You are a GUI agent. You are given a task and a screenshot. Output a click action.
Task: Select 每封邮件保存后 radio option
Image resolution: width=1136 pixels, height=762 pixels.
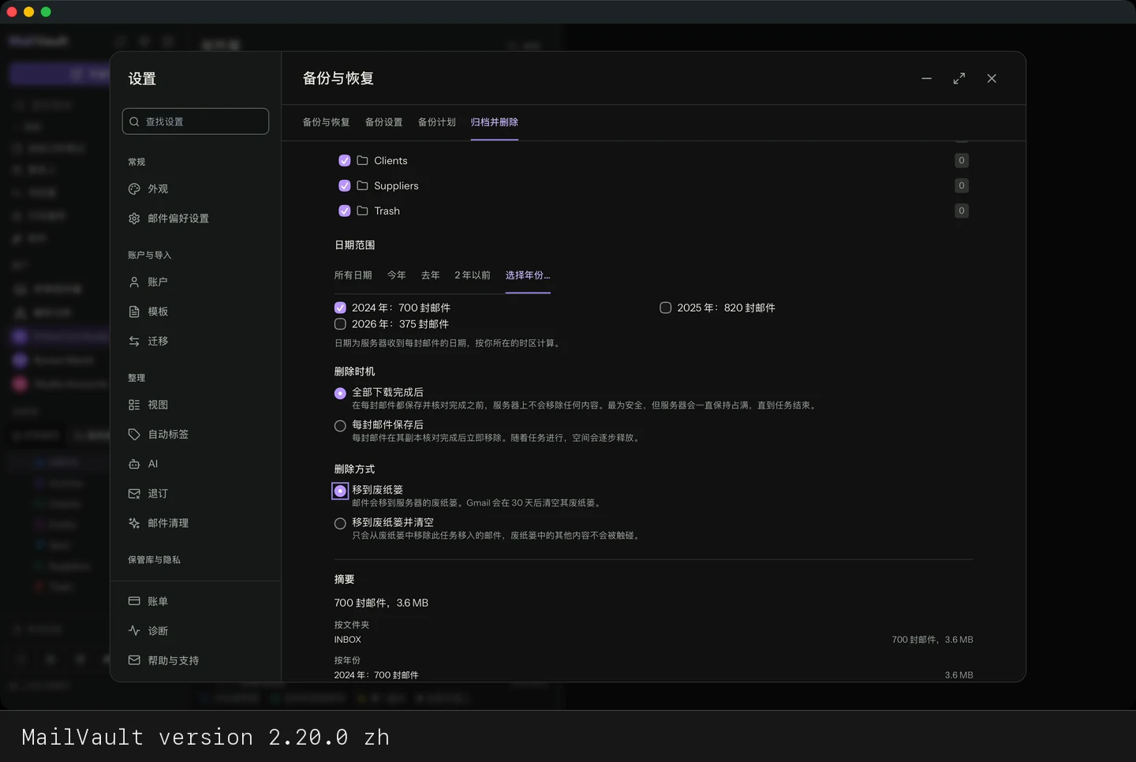point(340,426)
